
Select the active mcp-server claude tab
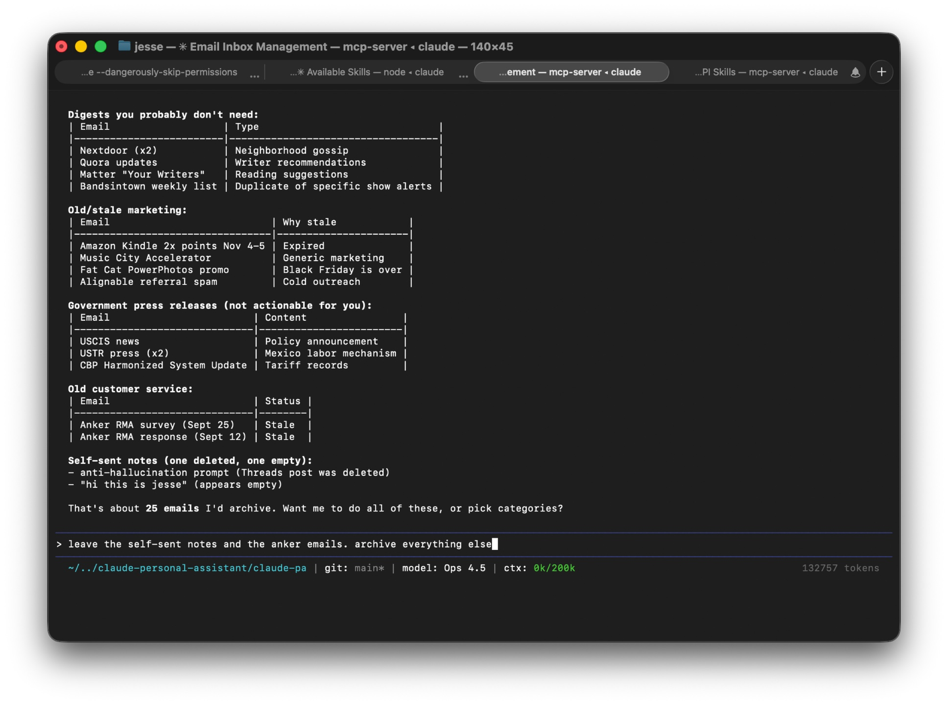click(x=570, y=72)
